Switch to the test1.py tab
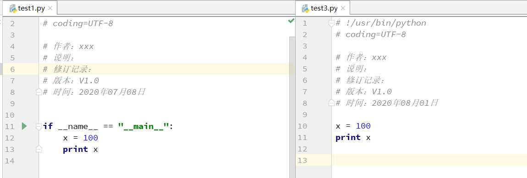The image size is (527, 178). (x=31, y=8)
